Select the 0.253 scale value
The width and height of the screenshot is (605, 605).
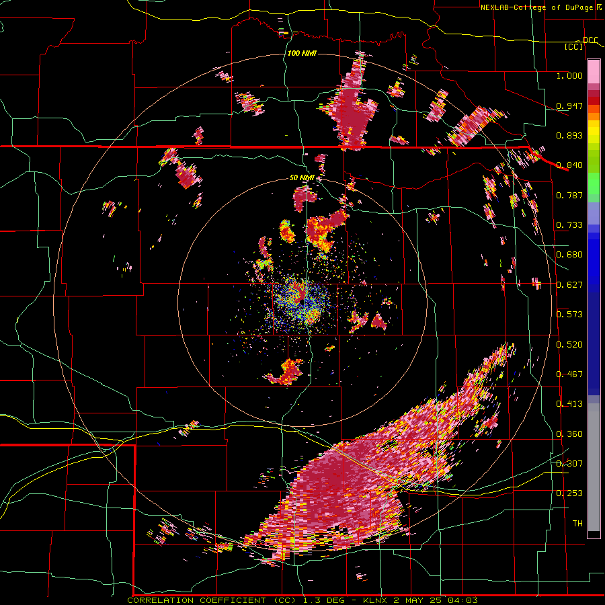tap(569, 493)
